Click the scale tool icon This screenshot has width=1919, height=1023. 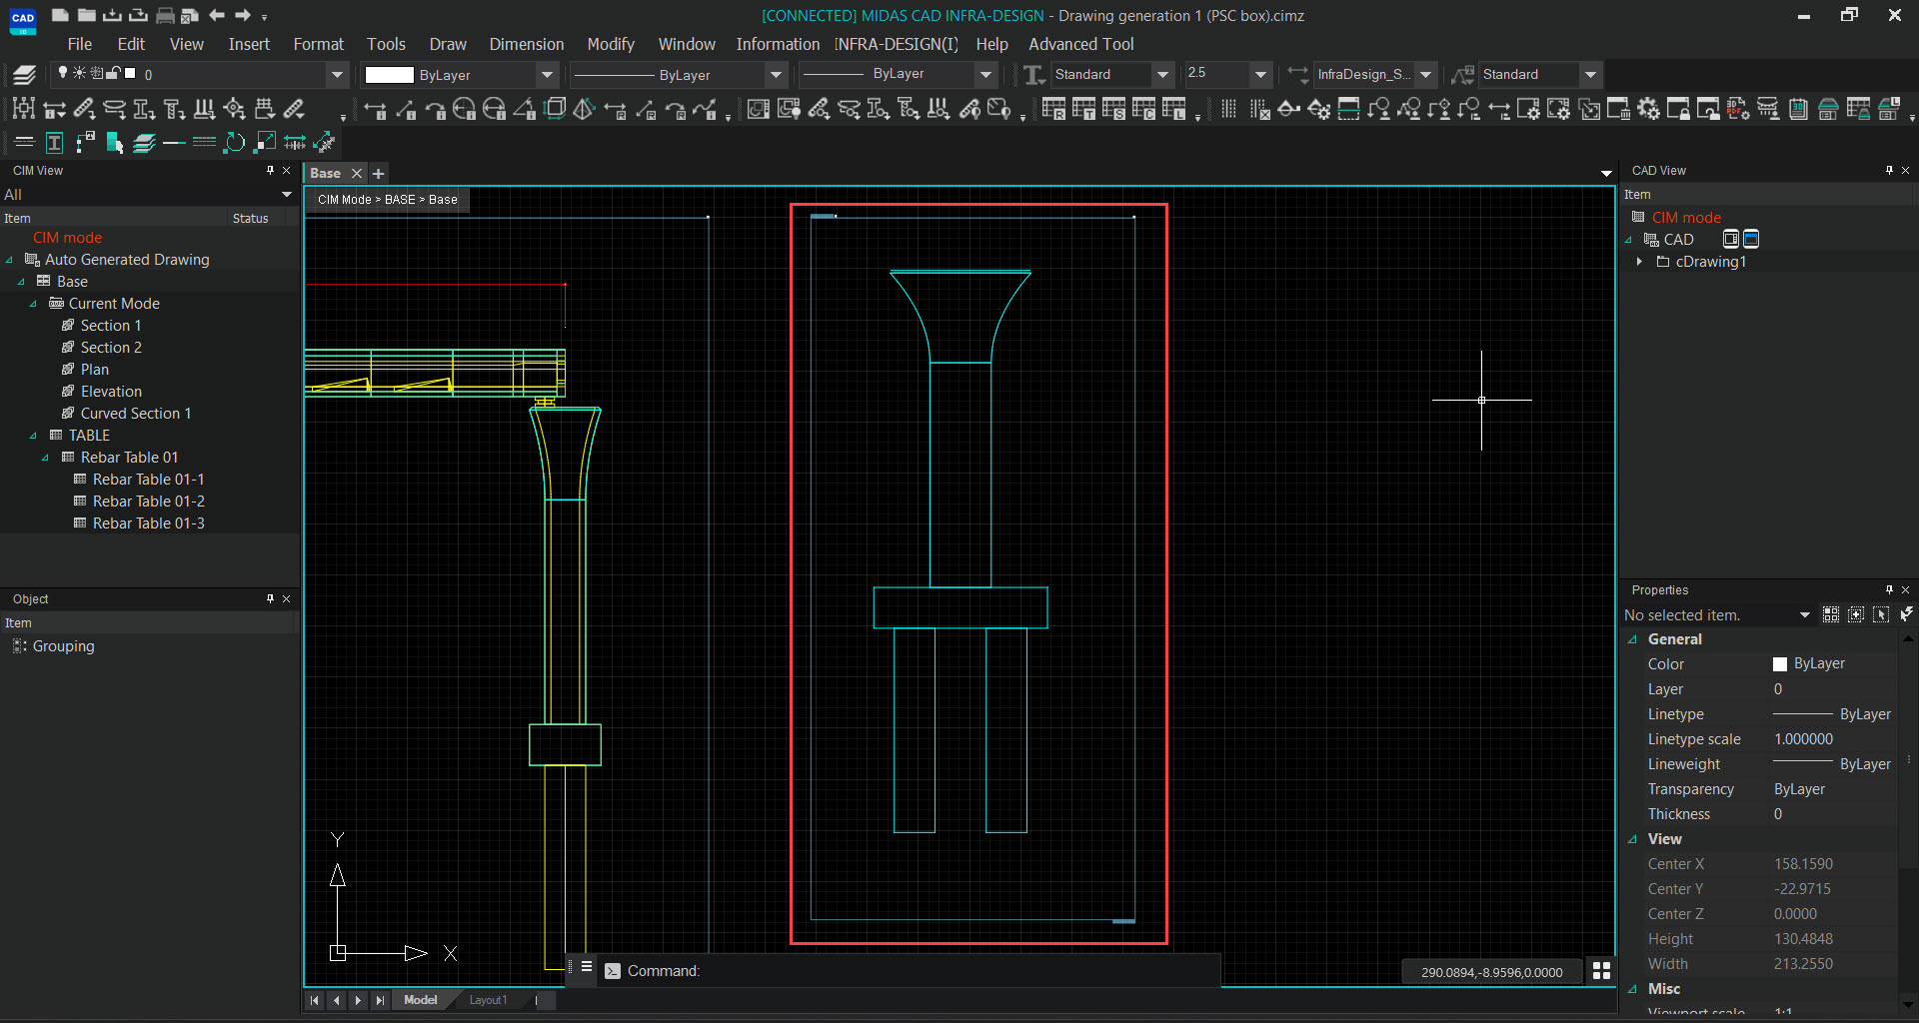coord(265,143)
